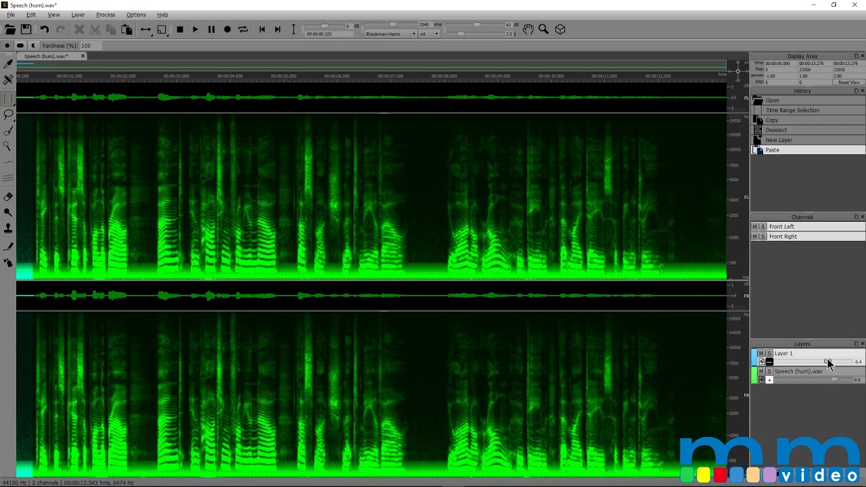Toggle Layer 1 phase inversion minus button
The height and width of the screenshot is (487, 866).
(769, 362)
